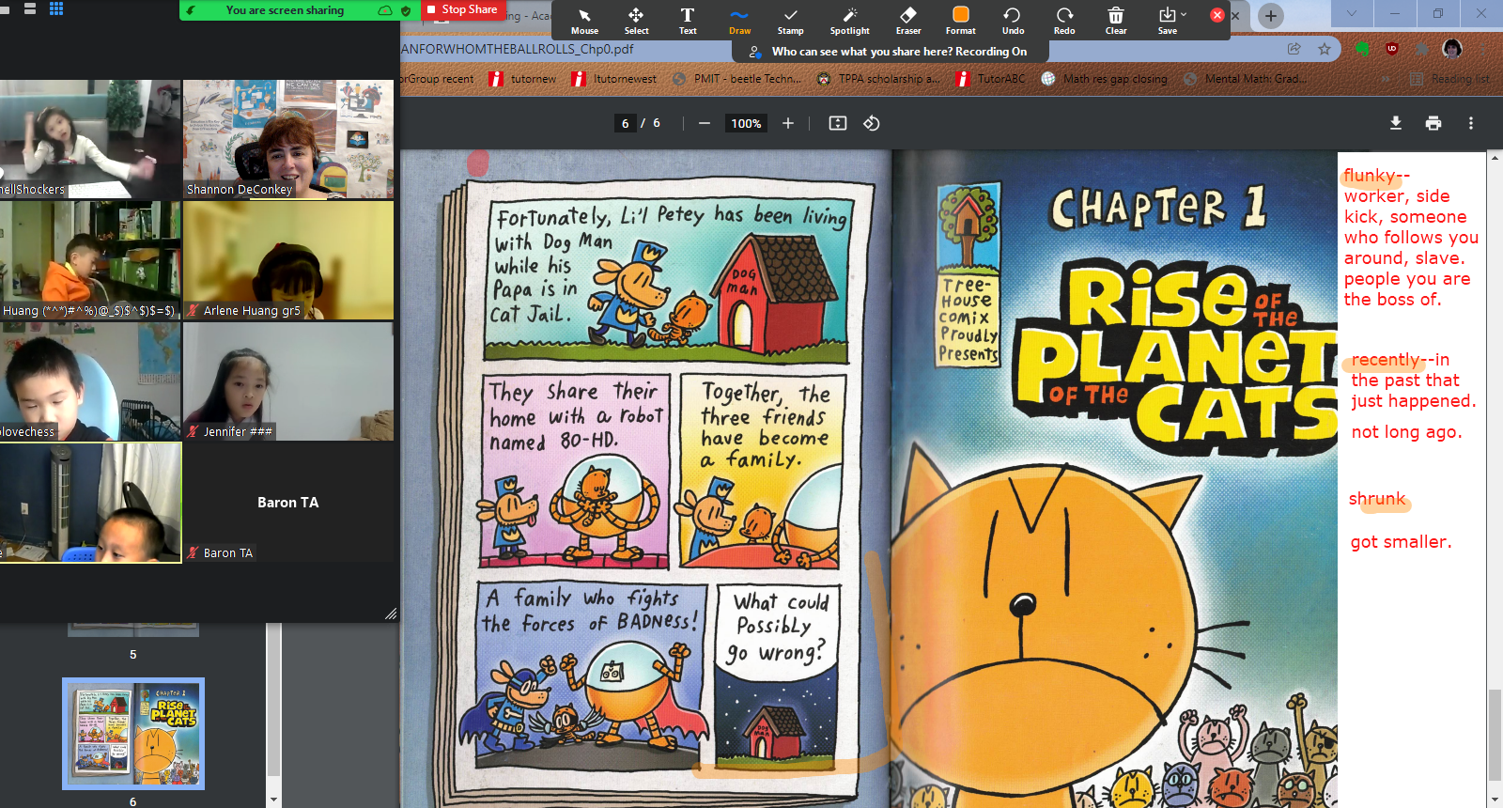Open the 'PMIT - beetle Techn...' bookmark
This screenshot has width=1503, height=808.
point(737,79)
